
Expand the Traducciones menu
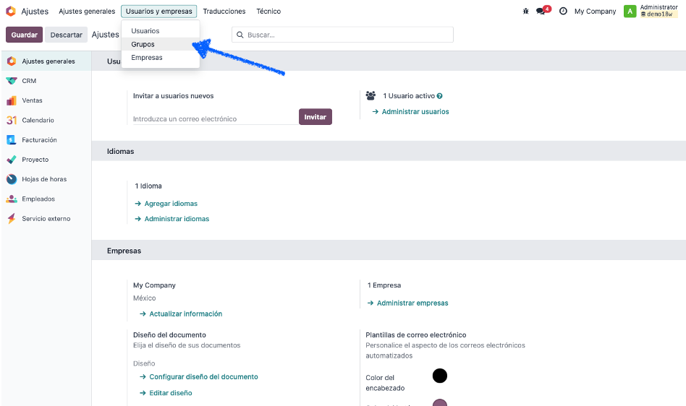click(224, 12)
